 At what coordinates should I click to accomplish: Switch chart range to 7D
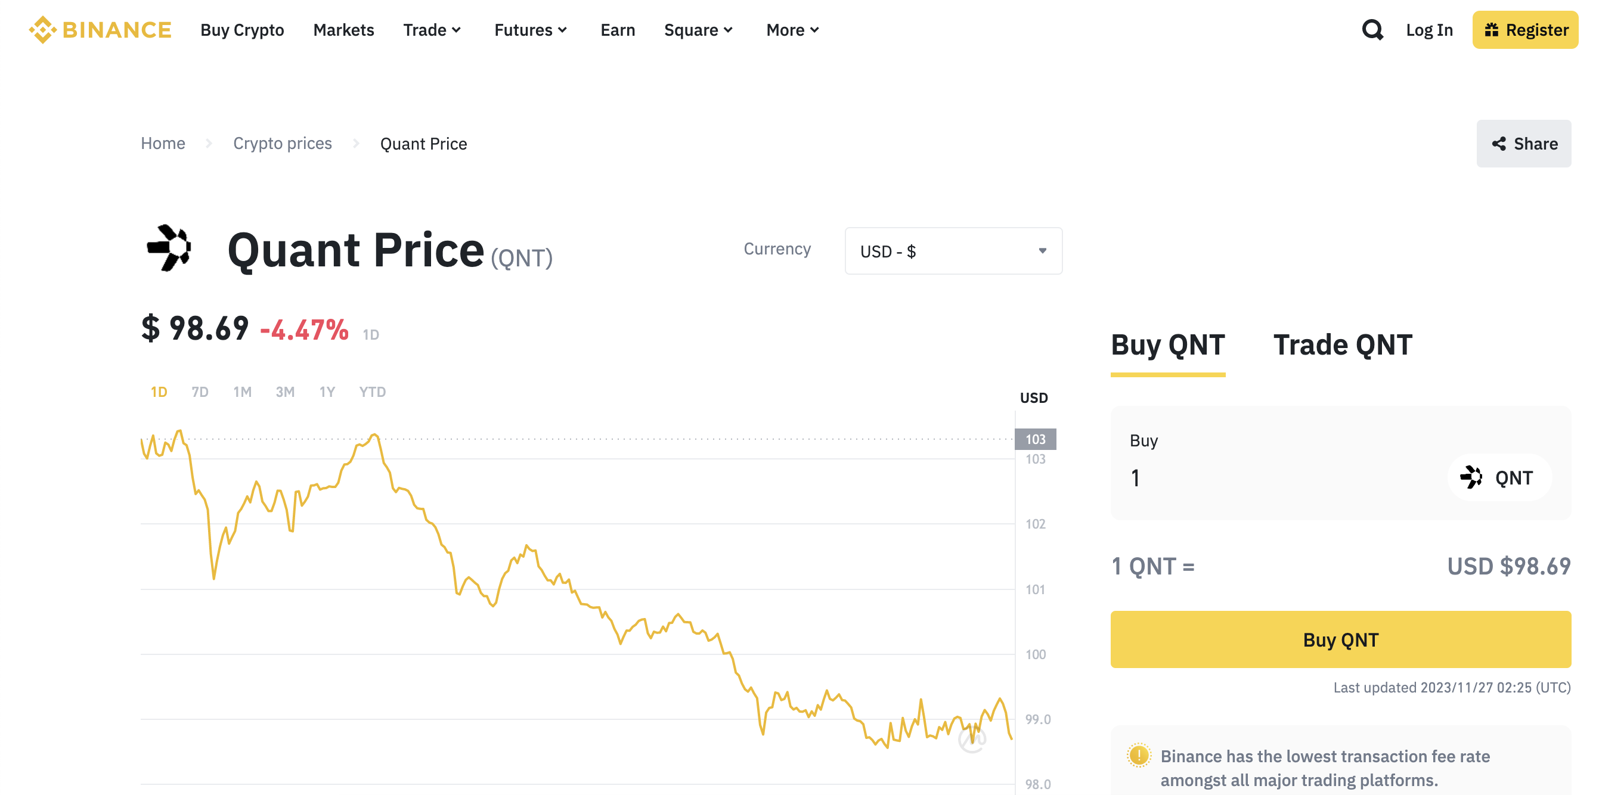coord(199,392)
